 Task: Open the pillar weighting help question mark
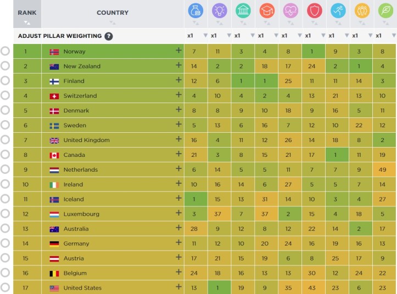tap(109, 36)
